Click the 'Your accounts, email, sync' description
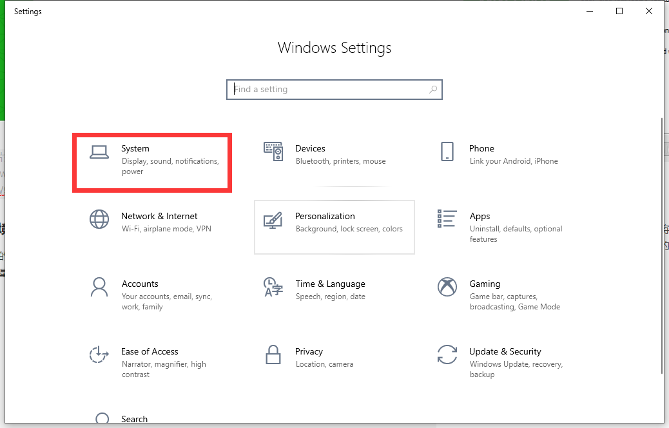 pyautogui.click(x=167, y=302)
